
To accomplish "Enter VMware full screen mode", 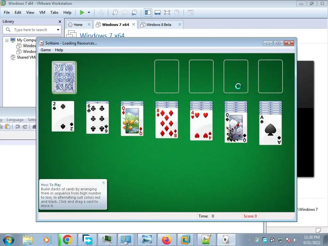I will [x=167, y=12].
